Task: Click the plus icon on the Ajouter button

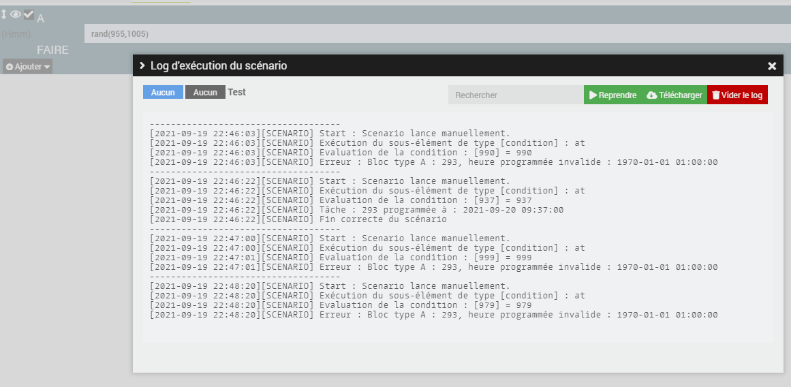Action: click(10, 67)
